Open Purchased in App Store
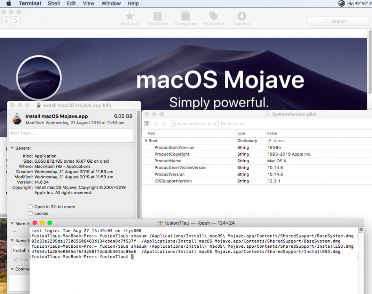 click(214, 19)
